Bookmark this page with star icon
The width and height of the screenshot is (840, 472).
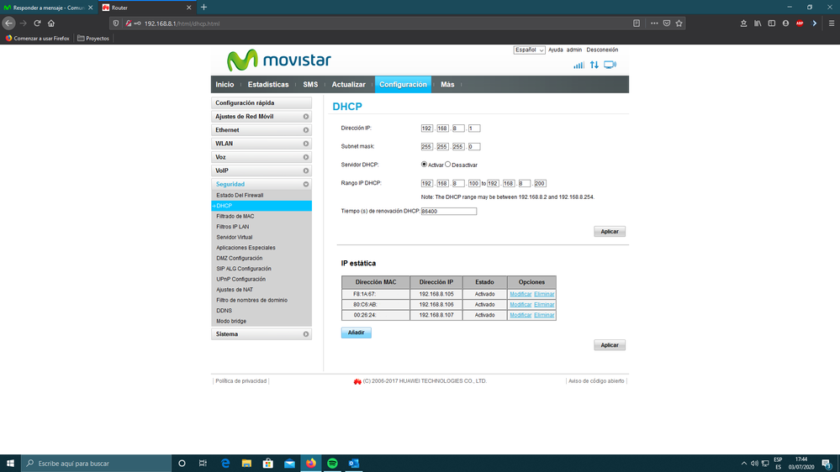point(679,23)
